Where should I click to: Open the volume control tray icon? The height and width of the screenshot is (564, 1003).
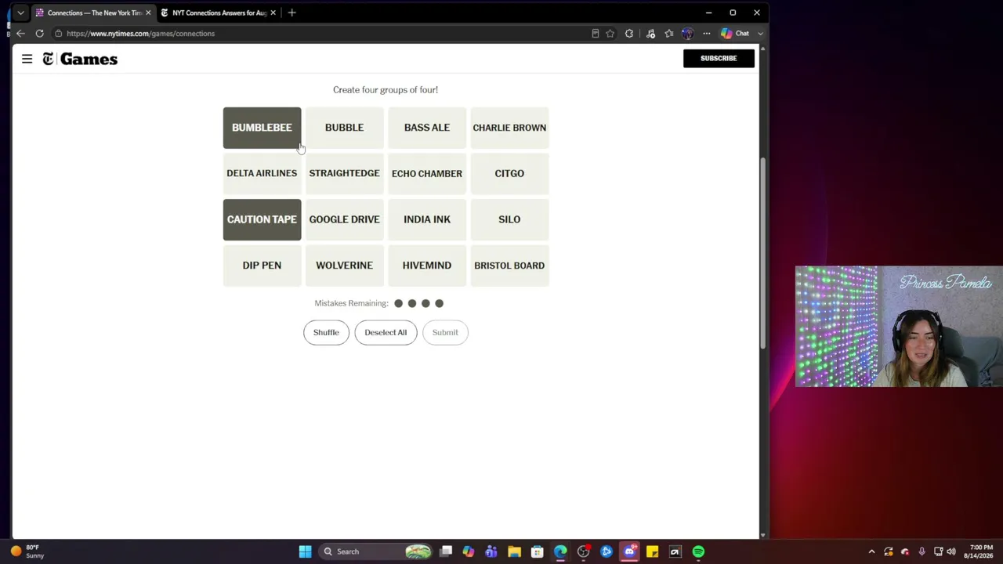pos(952,551)
